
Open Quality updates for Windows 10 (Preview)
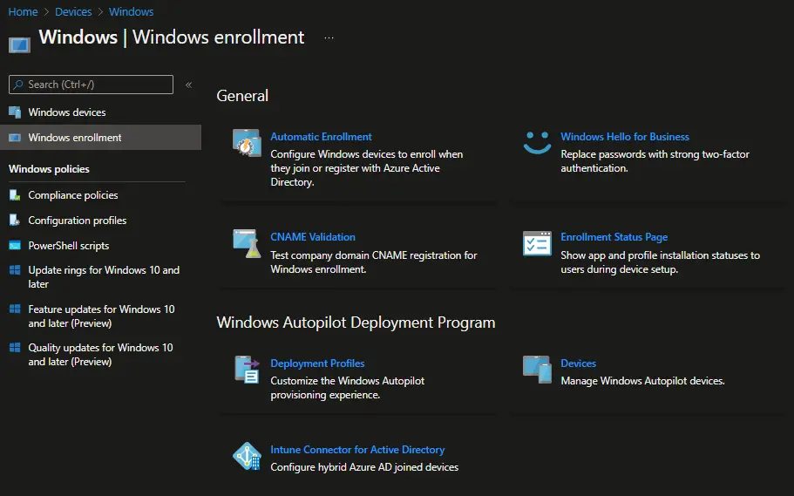click(100, 355)
